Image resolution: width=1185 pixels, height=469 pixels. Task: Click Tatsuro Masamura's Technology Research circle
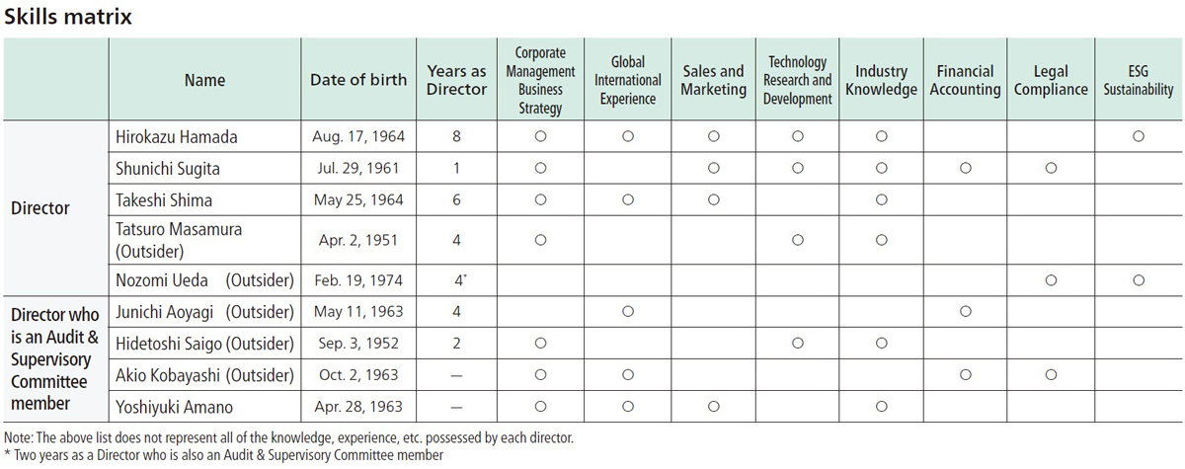798,240
